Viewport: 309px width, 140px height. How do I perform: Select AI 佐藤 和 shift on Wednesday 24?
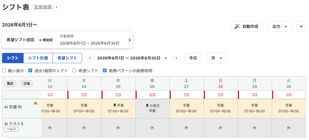click(84, 108)
